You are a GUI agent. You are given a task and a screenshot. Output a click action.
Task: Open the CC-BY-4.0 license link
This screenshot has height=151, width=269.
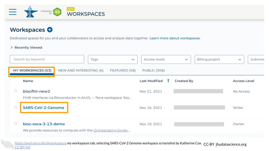(x=22, y=147)
